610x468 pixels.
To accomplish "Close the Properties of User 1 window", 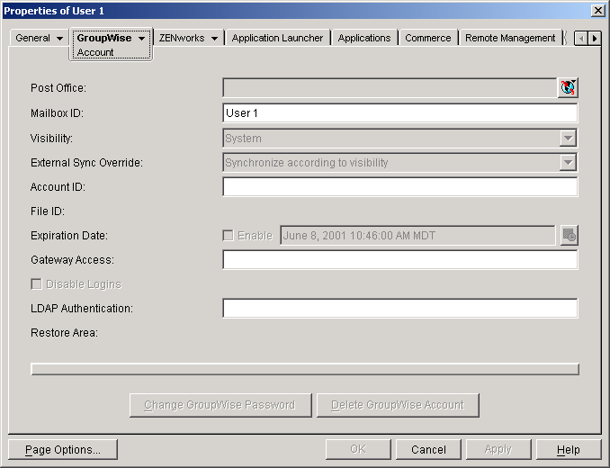I will 597,11.
